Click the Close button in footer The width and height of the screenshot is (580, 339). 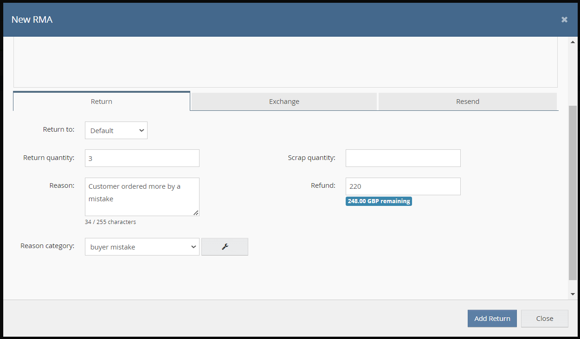tap(544, 319)
